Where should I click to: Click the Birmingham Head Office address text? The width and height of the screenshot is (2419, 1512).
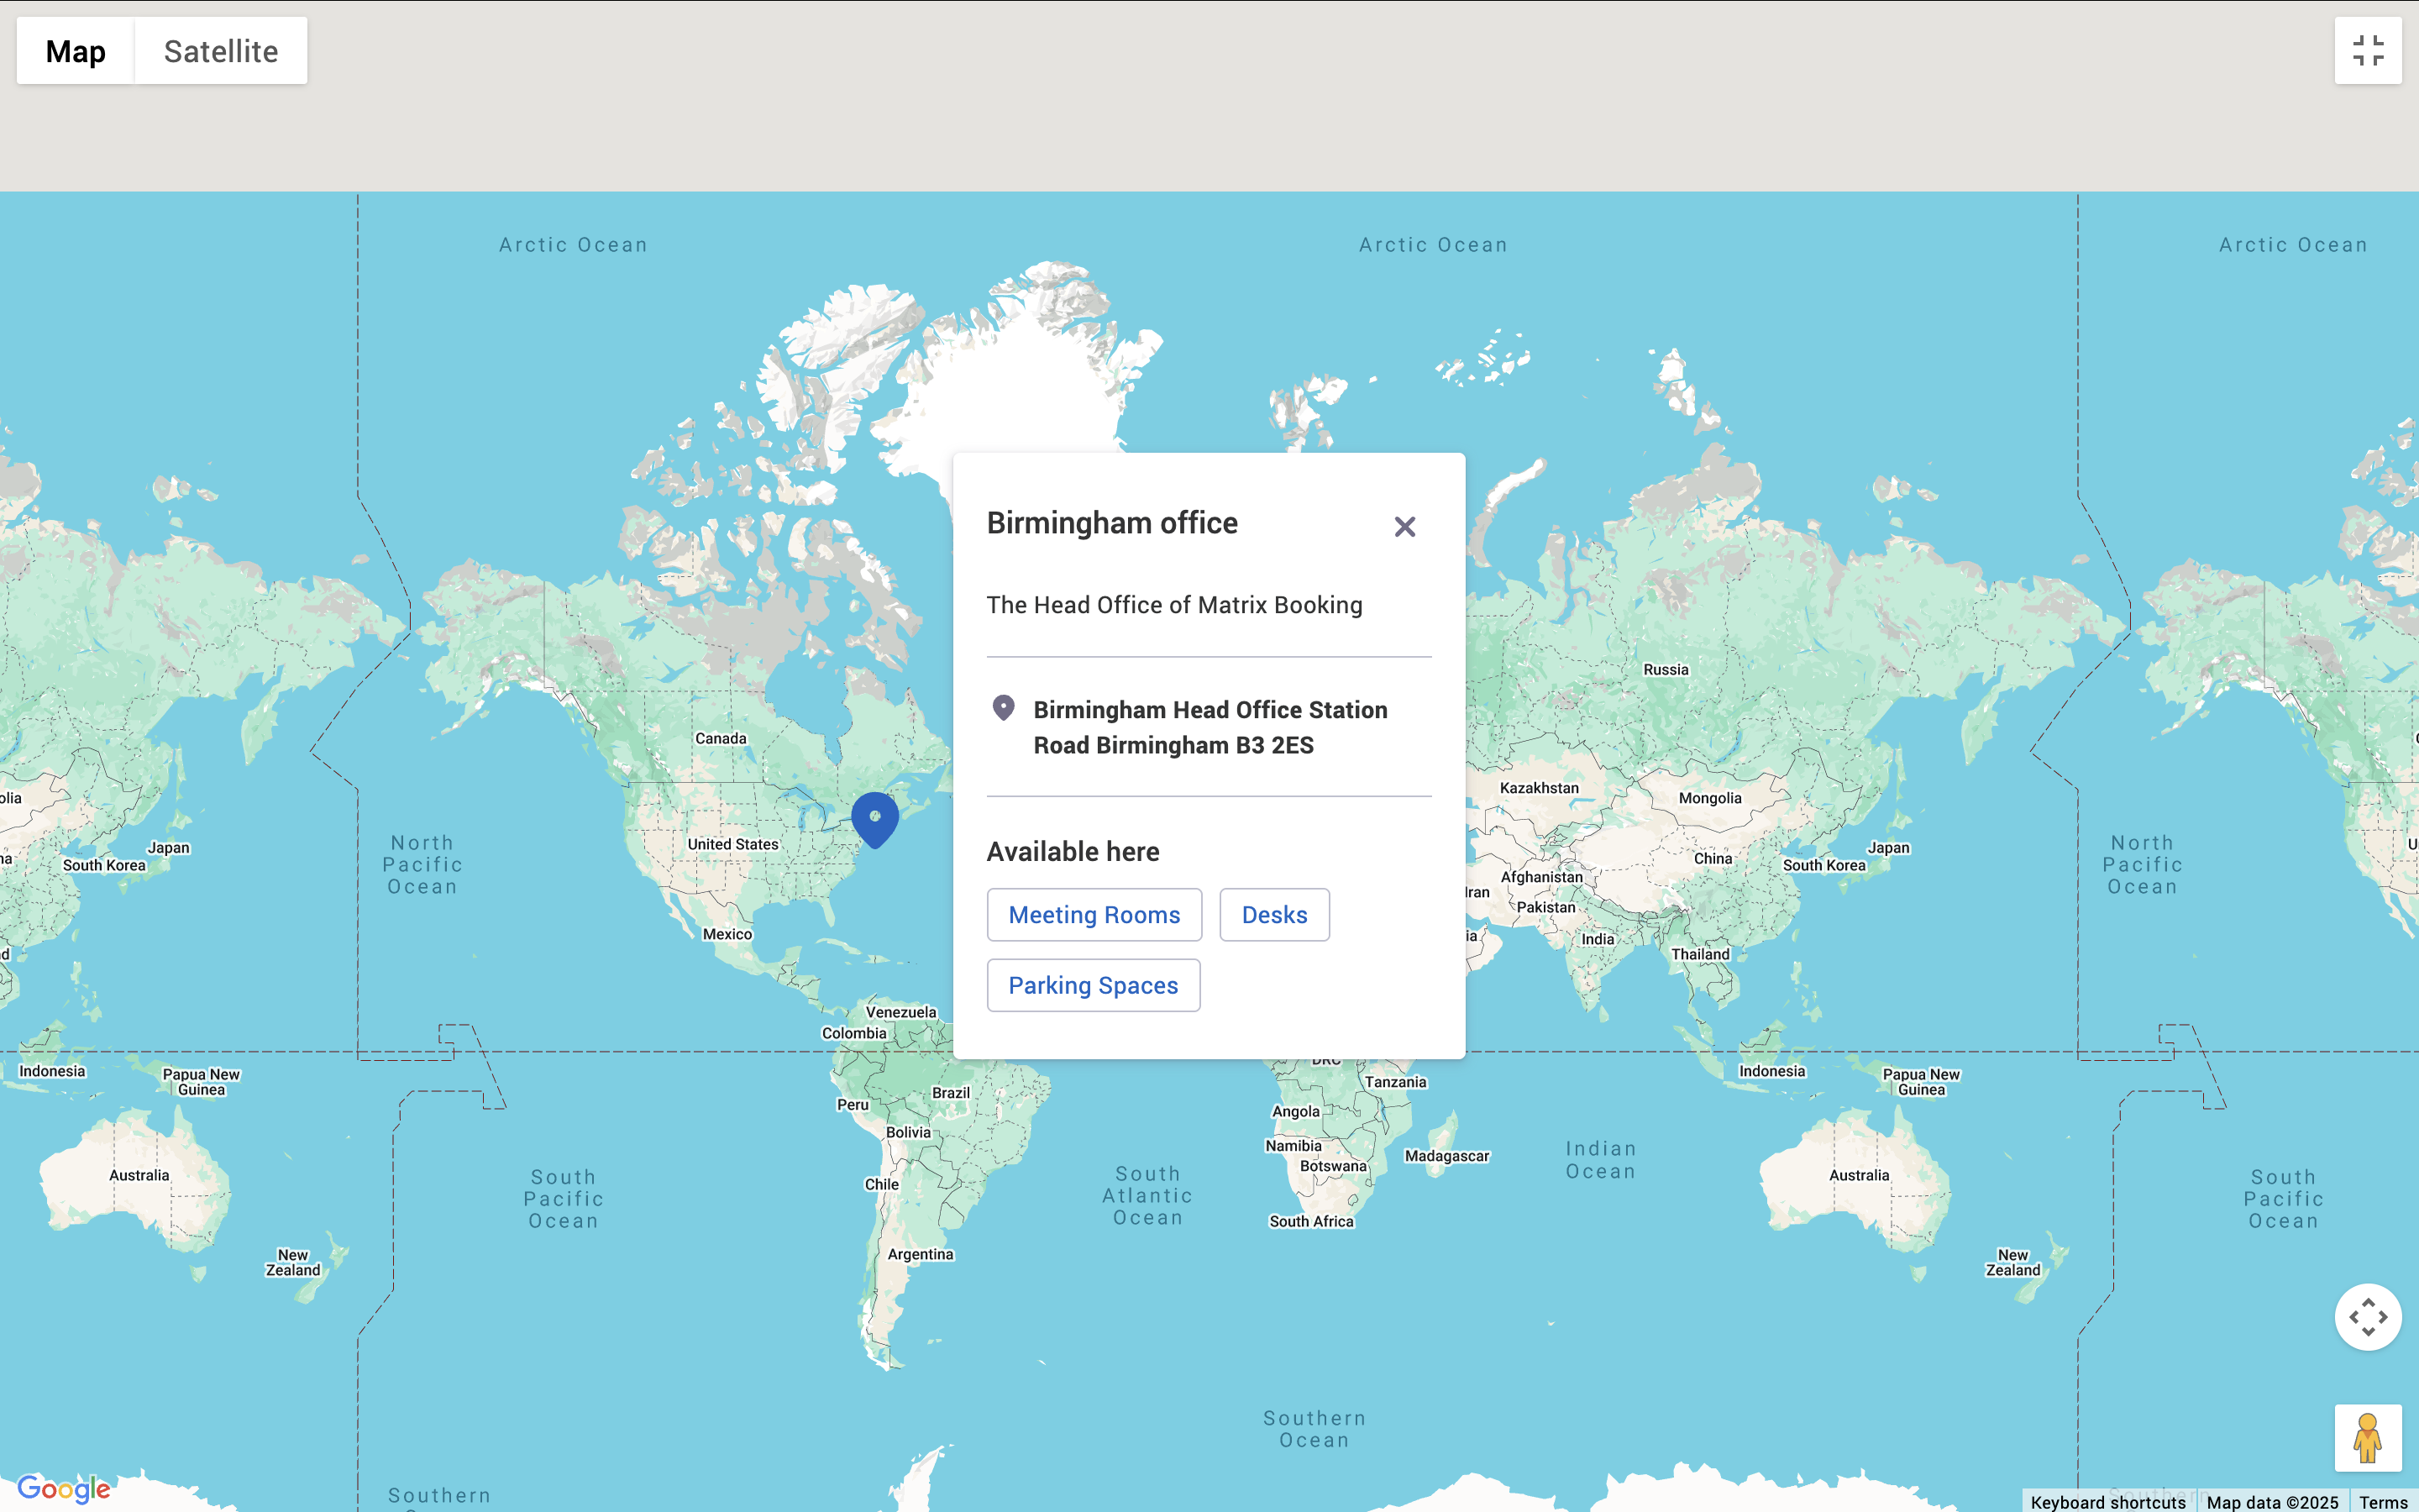pos(1209,727)
